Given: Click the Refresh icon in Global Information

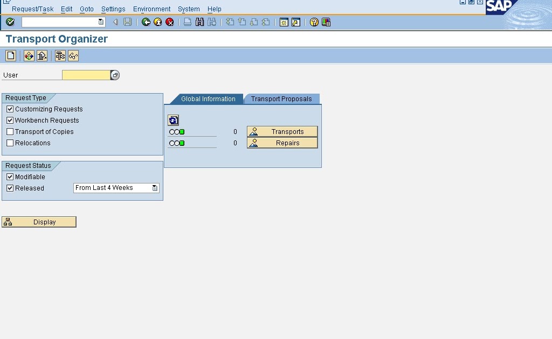Looking at the screenshot, I should [173, 119].
